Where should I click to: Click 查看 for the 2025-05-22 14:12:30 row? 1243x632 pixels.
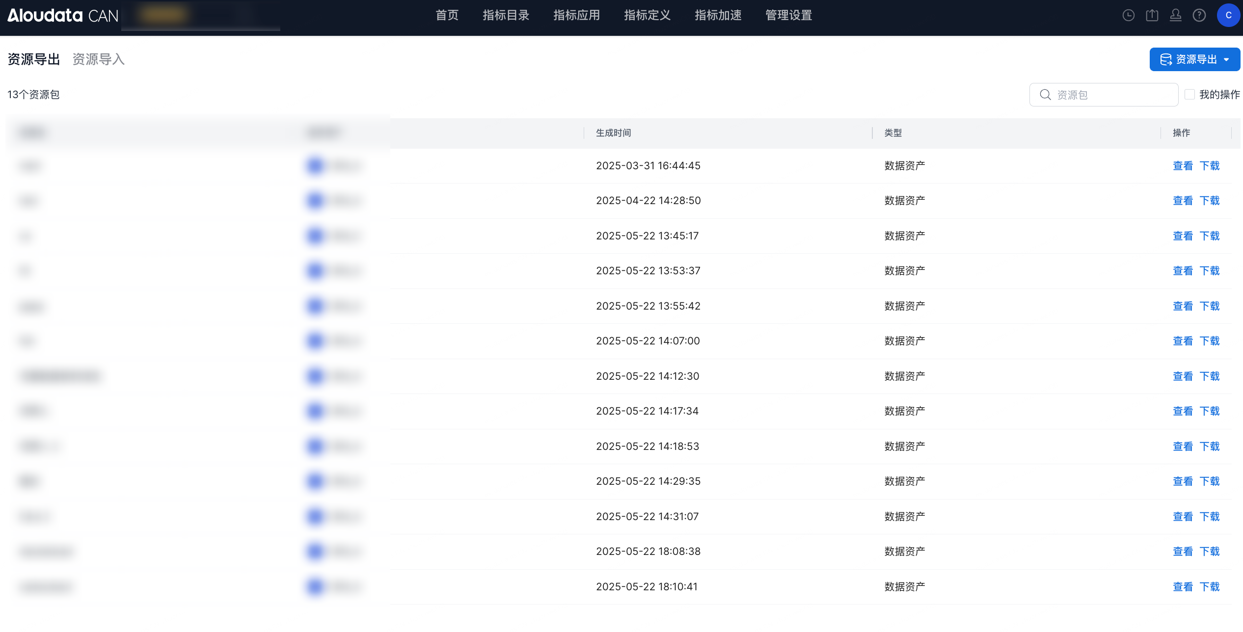(x=1182, y=376)
